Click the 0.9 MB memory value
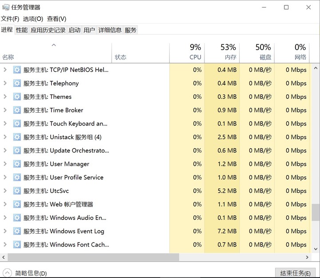The height and width of the screenshot is (278, 320). [227, 110]
